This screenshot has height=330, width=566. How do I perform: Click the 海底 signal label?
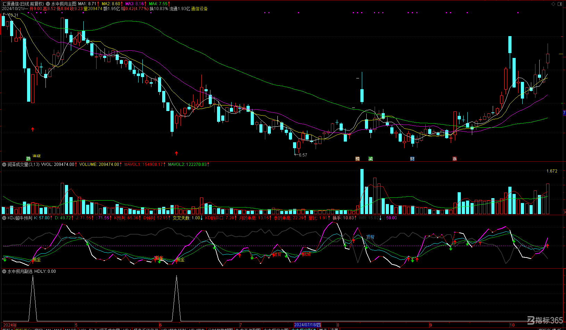coord(36,156)
